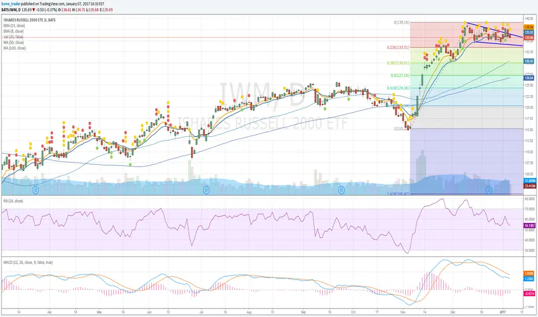Viewport: 538px width, 317px height.
Task: Click the Nov label on time axis
Action: click(x=403, y=312)
